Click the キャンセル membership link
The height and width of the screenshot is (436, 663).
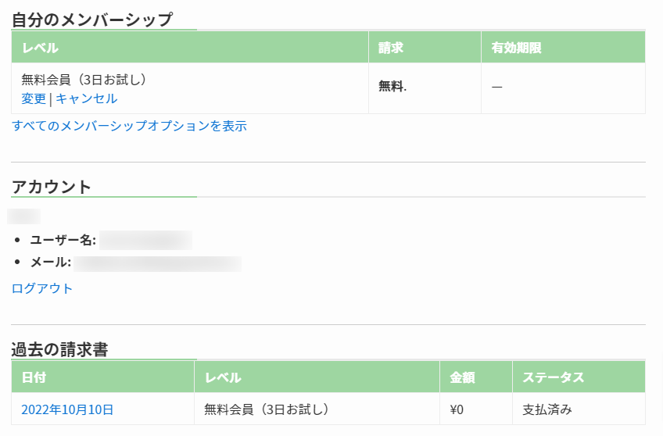86,98
